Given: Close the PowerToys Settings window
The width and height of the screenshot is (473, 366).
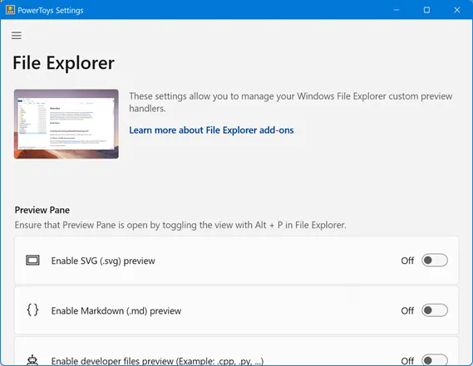Looking at the screenshot, I should tap(457, 10).
